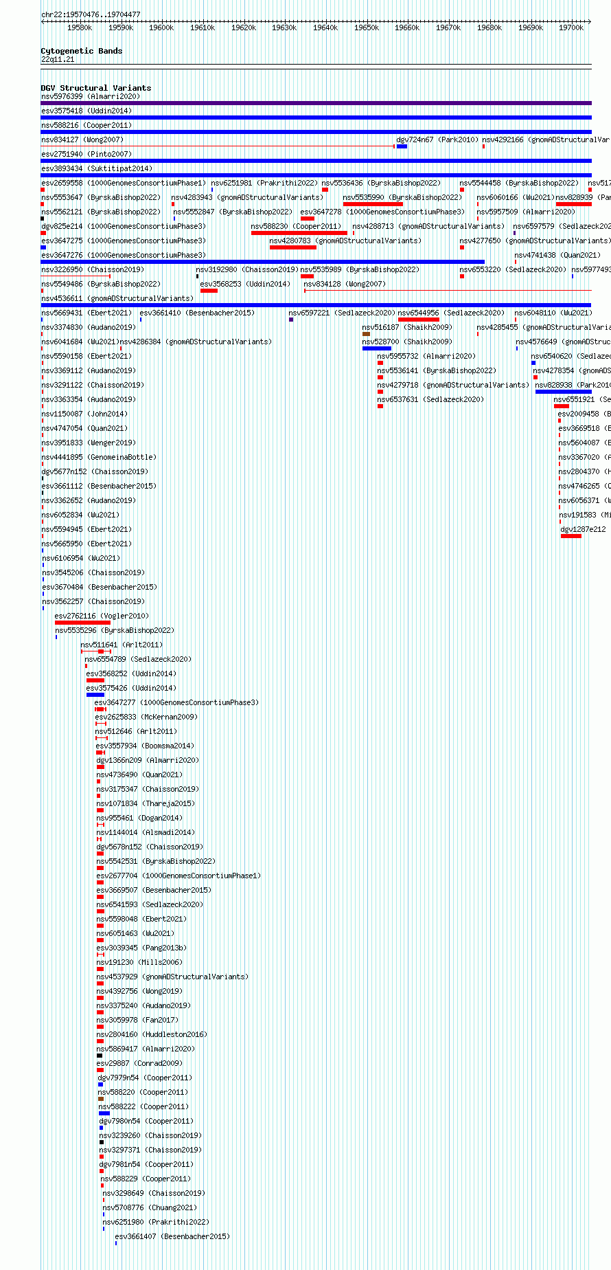
Task: Select the Cytogenetic Bands track title
Action: click(x=82, y=51)
